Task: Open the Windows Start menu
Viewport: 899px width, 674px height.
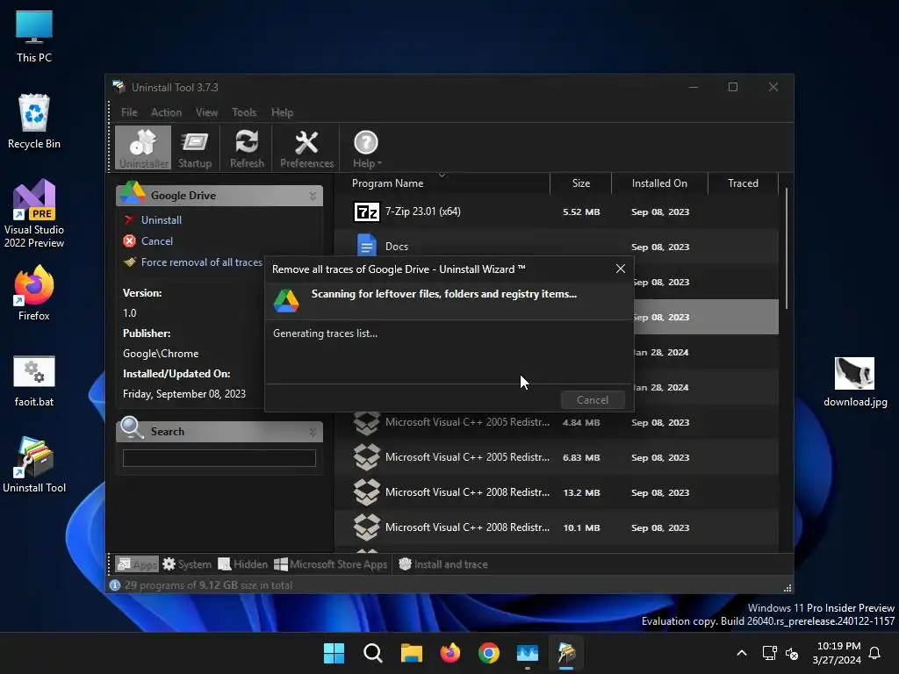Action: pyautogui.click(x=334, y=653)
